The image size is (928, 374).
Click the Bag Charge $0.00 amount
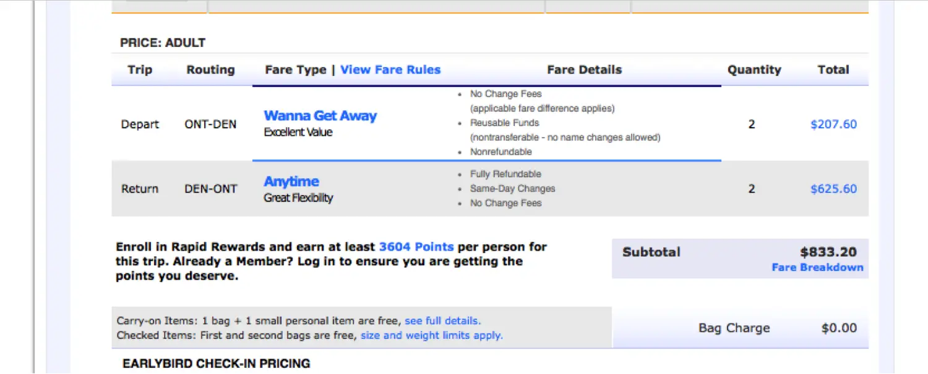[839, 328]
